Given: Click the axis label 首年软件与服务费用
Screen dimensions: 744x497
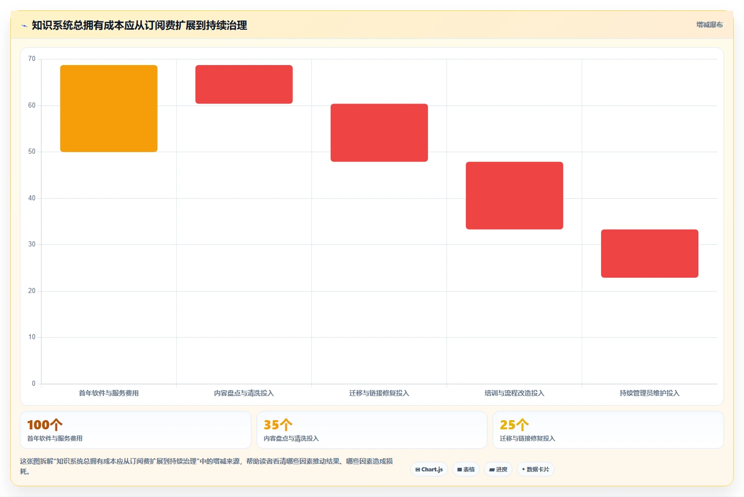Looking at the screenshot, I should pyautogui.click(x=109, y=393).
